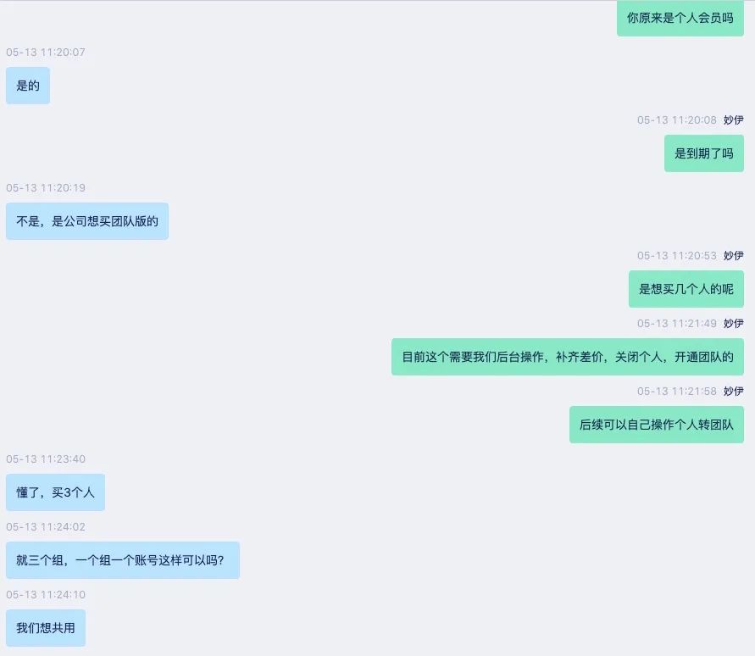Image resolution: width=755 pixels, height=656 pixels.
Task: Click agent name 妙伊 beside 11:21:49
Action: [733, 324]
